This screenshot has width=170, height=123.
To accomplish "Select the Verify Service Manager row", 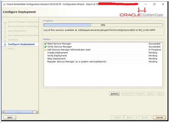I will [x=103, y=47].
